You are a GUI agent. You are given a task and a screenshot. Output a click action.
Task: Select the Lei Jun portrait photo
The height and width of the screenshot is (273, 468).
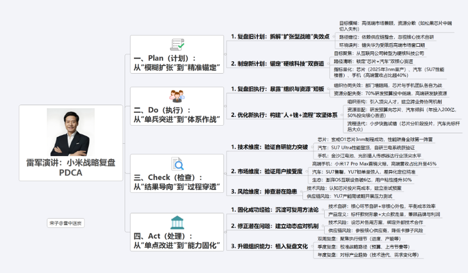tap(71, 132)
